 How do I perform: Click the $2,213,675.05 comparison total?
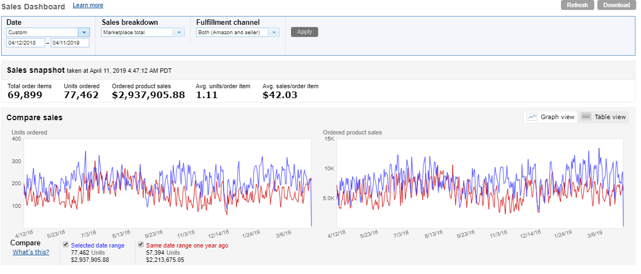click(x=165, y=260)
